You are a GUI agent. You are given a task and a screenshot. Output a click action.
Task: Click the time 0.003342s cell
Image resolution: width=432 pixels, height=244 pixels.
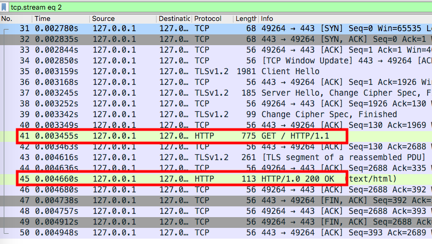(x=56, y=114)
